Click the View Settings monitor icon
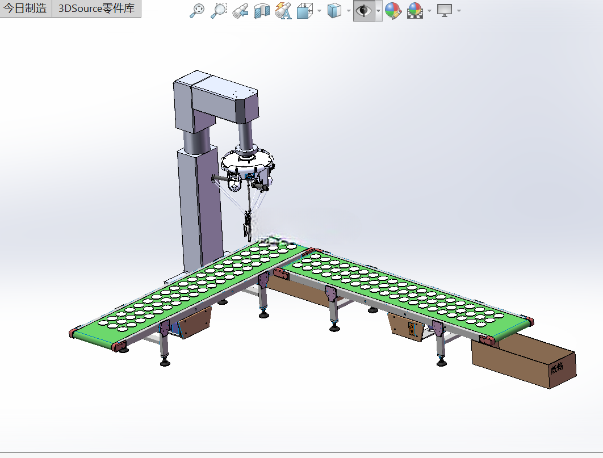Image resolution: width=603 pixels, height=458 pixels. 445,11
